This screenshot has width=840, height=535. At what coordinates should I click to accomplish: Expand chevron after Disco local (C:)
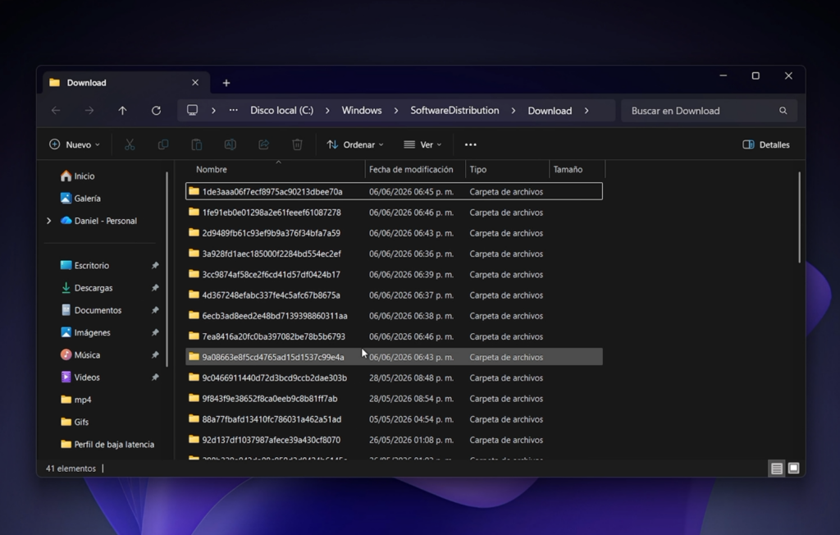pyautogui.click(x=327, y=111)
